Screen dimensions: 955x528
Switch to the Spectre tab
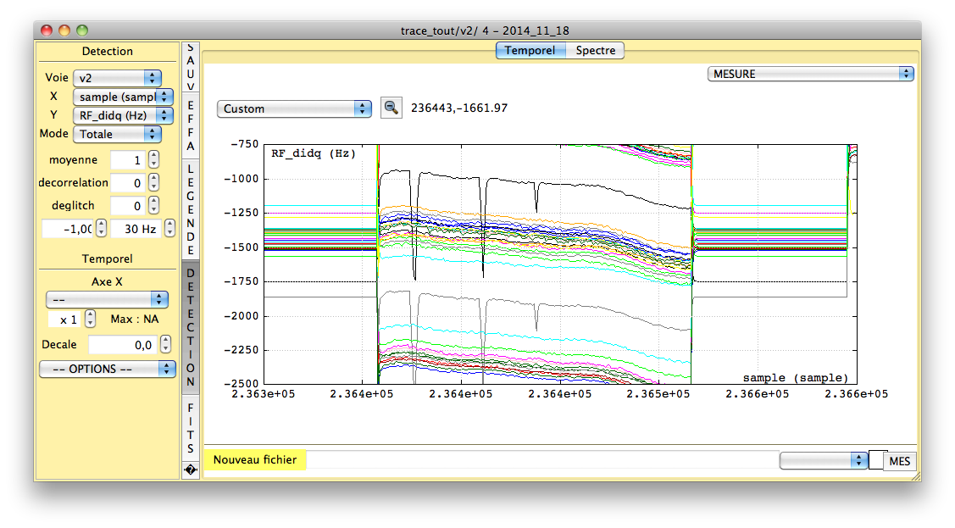[x=596, y=50]
